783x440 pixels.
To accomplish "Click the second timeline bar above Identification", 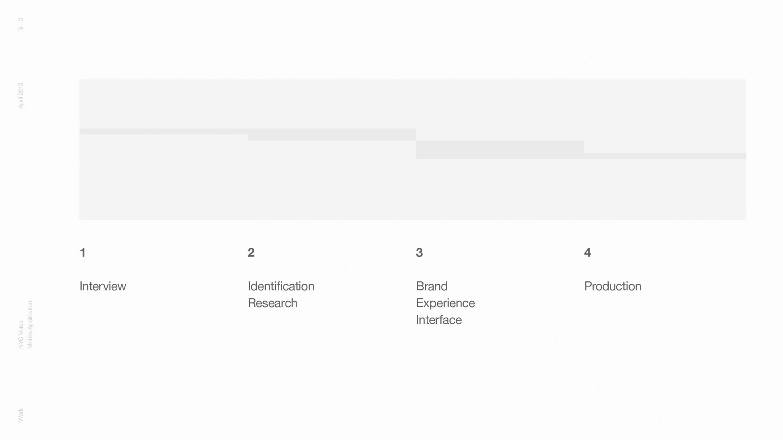I will point(331,134).
